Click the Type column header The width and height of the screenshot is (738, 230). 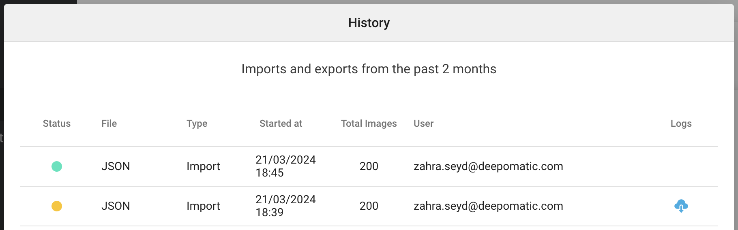(197, 124)
